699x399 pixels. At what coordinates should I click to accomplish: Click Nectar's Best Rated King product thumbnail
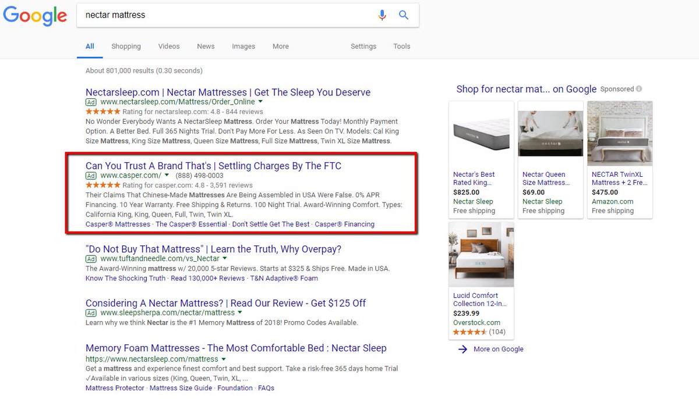tap(481, 134)
